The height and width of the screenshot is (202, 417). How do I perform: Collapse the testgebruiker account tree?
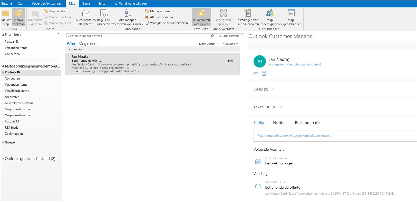click(x=3, y=66)
